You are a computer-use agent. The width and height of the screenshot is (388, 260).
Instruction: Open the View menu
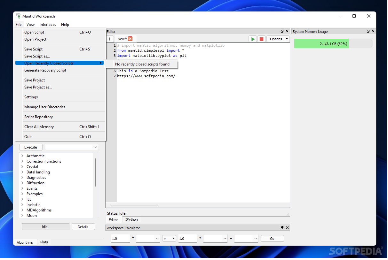31,24
